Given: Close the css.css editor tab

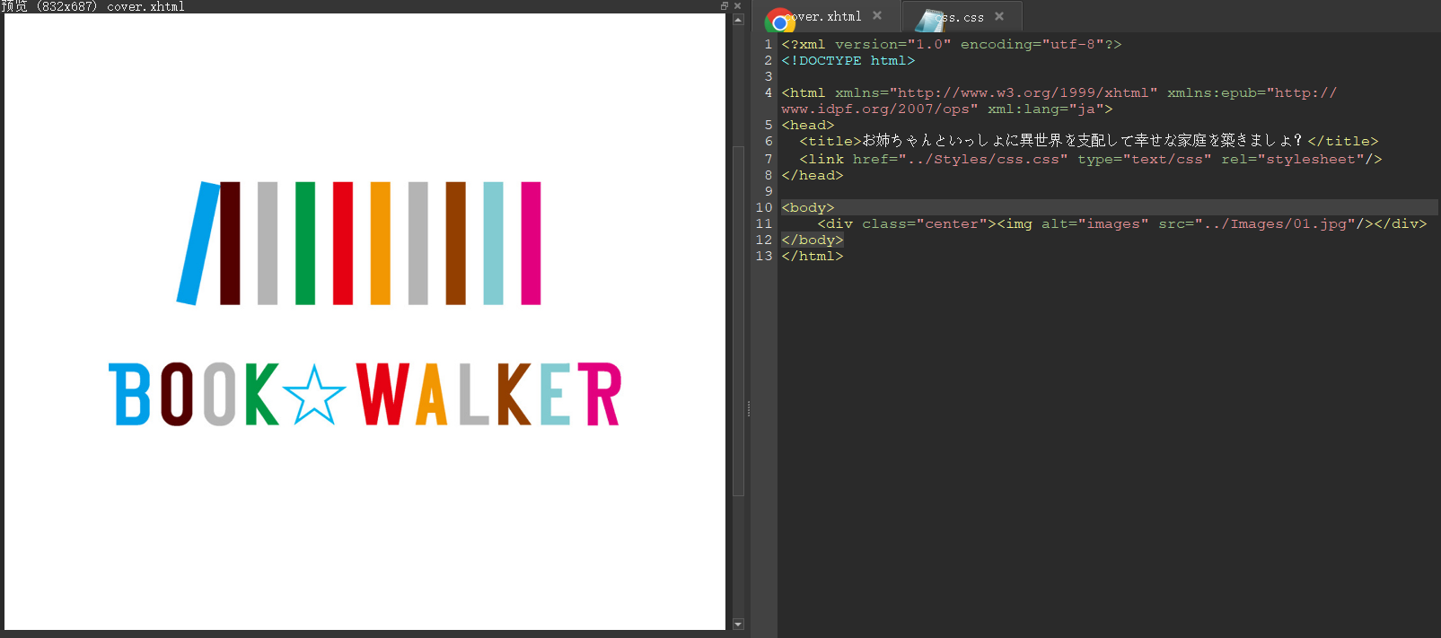Looking at the screenshot, I should click(999, 16).
